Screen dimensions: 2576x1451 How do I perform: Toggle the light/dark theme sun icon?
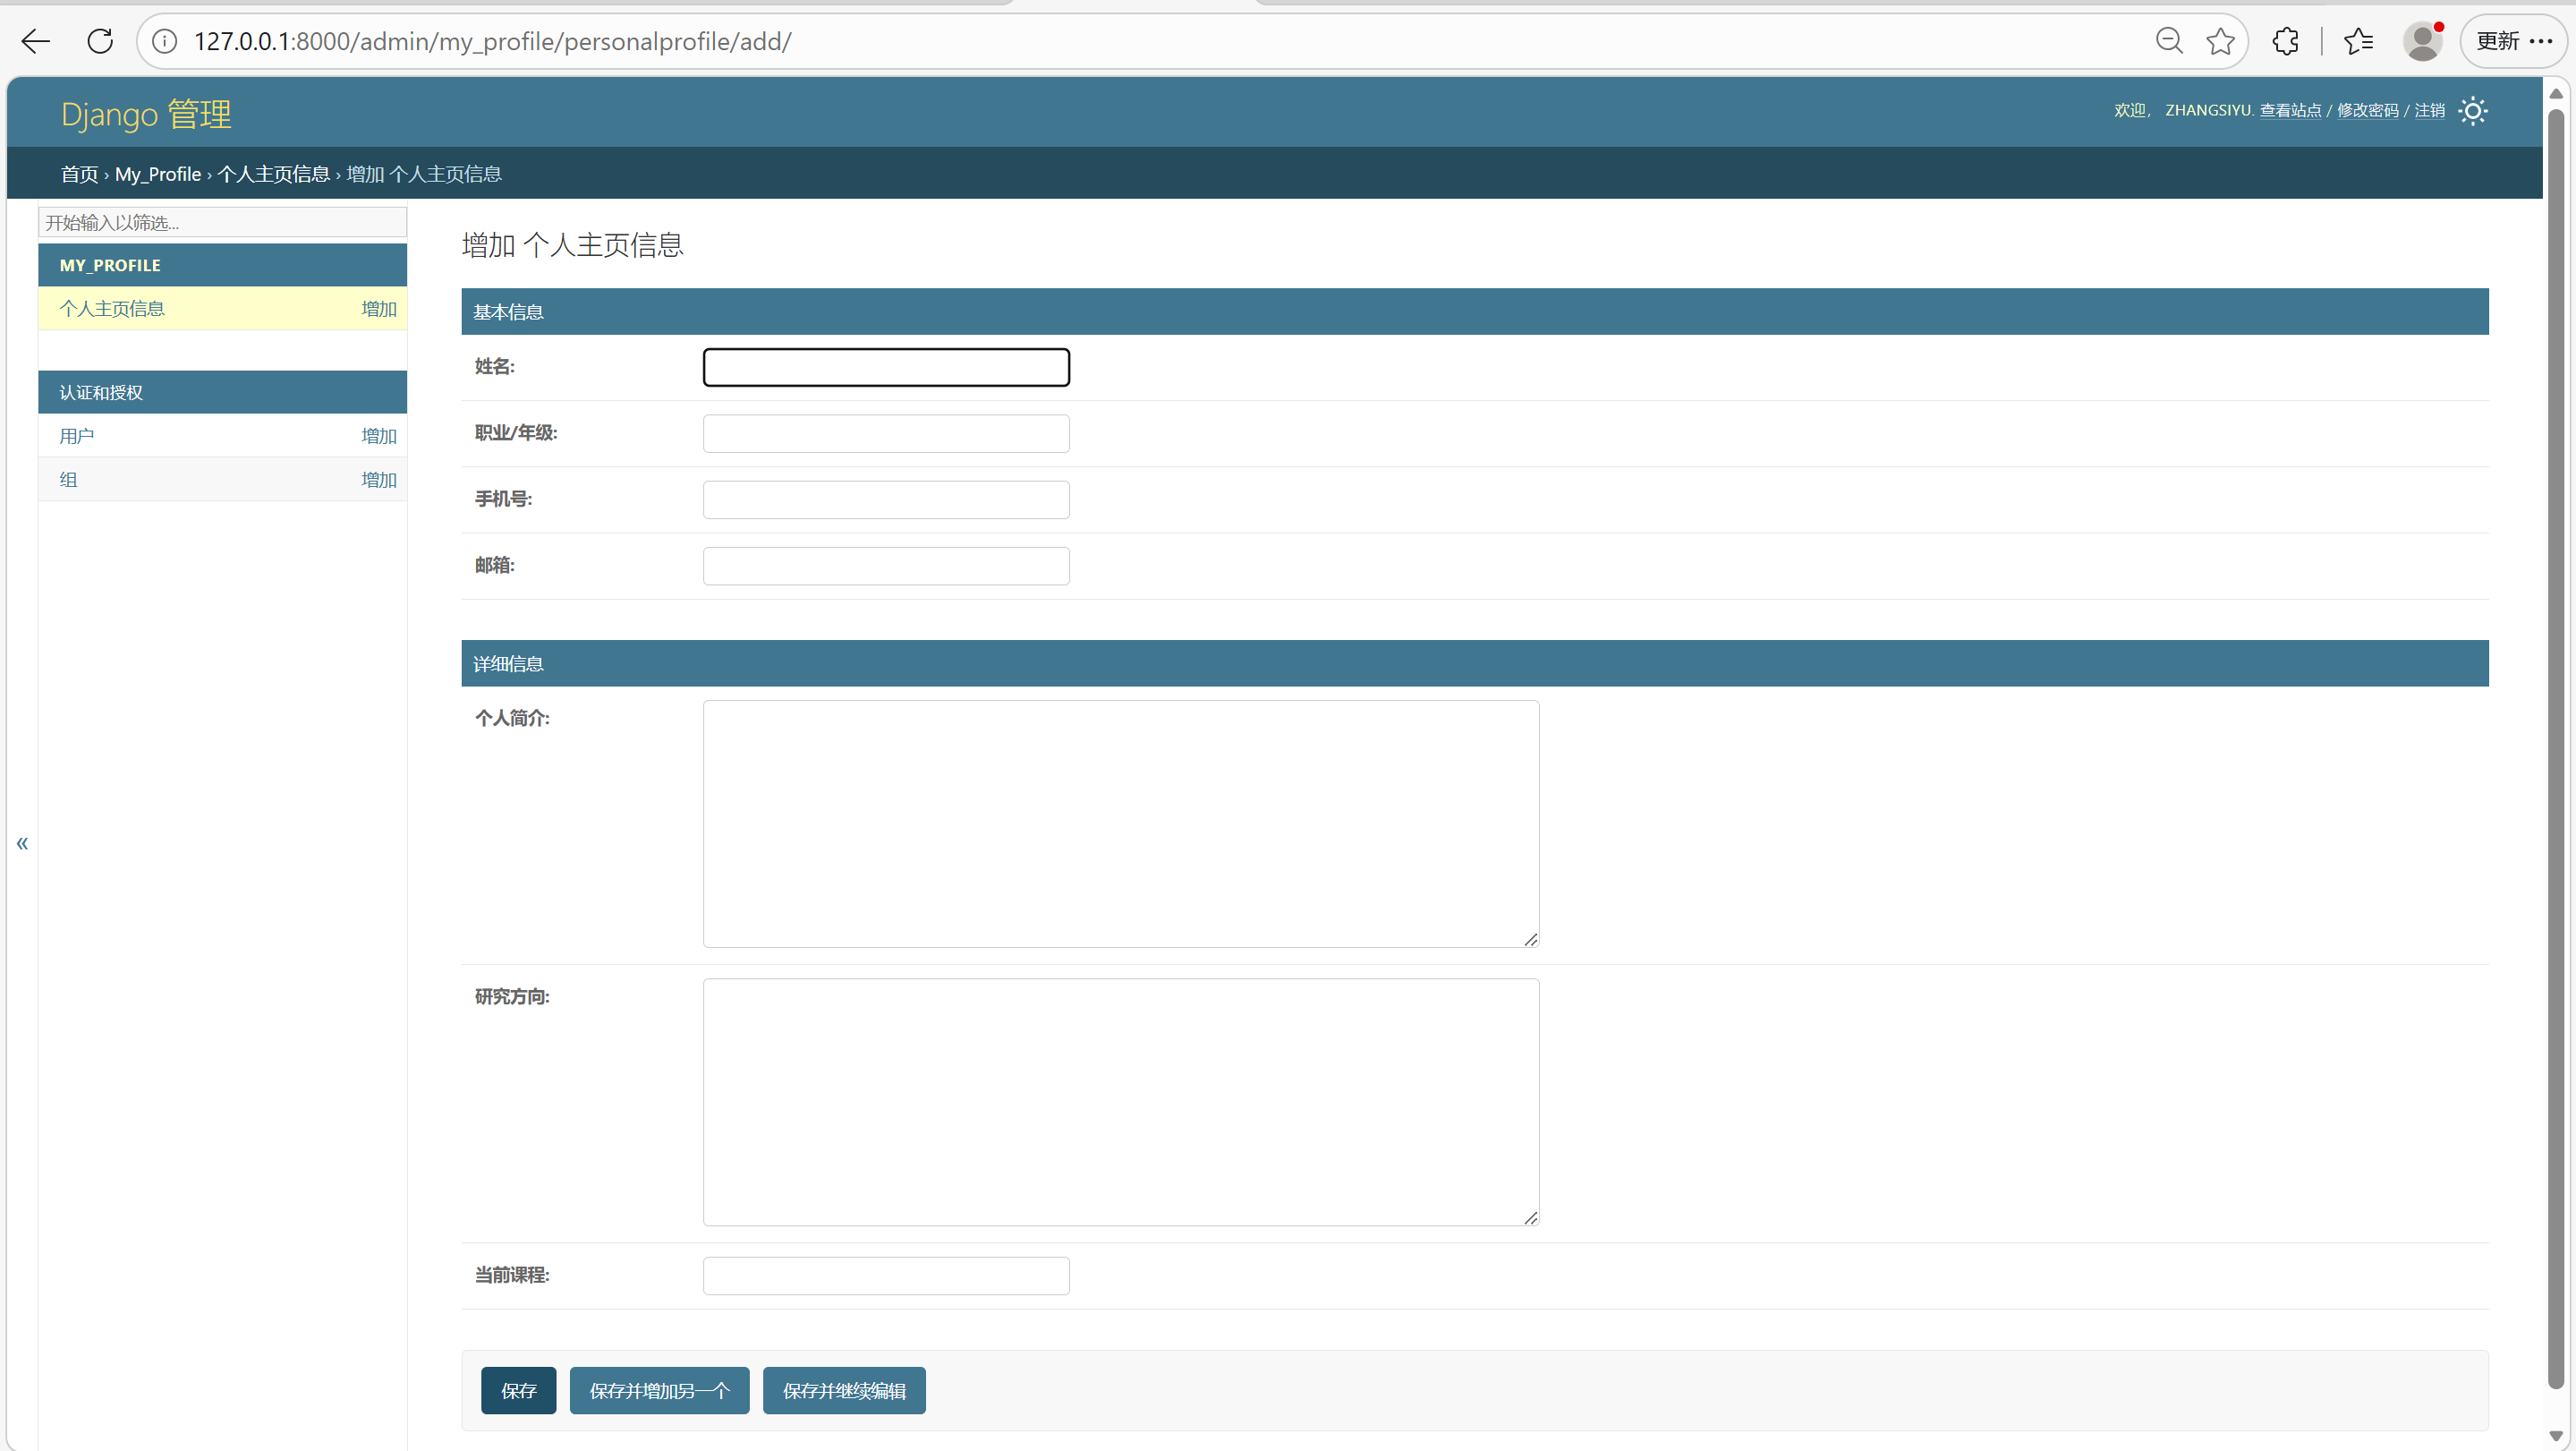[x=2473, y=111]
